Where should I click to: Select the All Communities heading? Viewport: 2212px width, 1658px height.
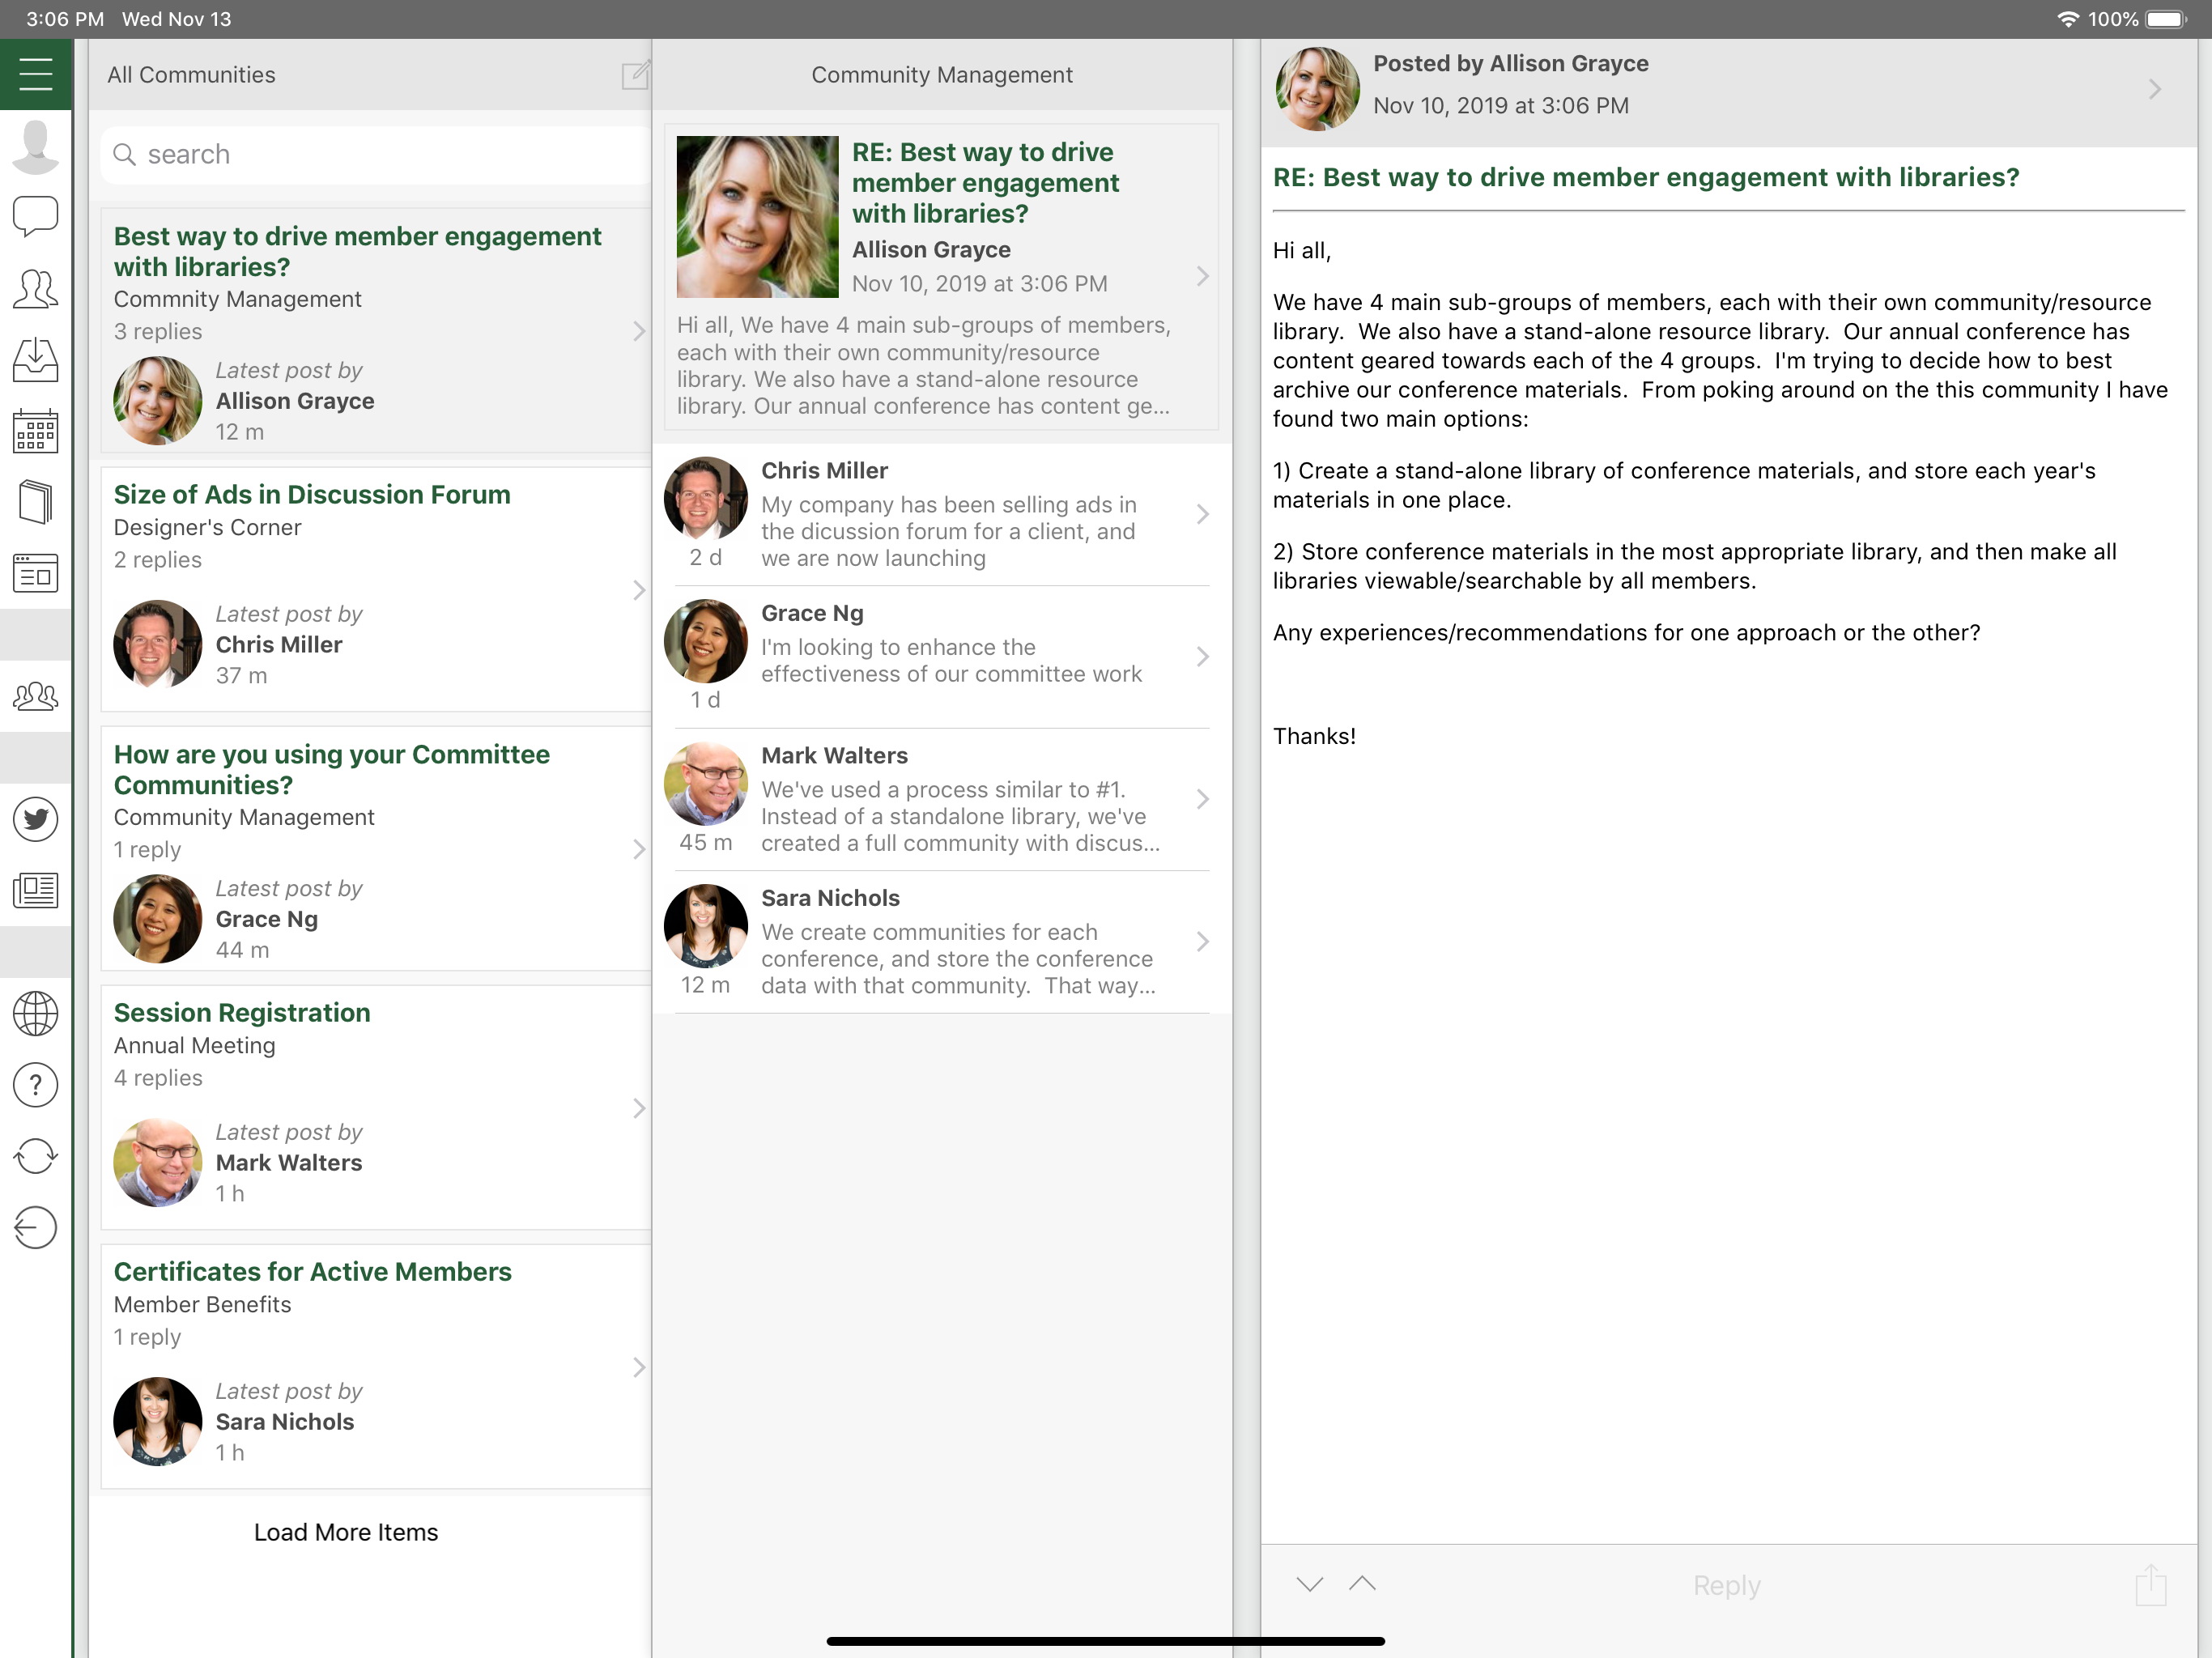click(191, 75)
